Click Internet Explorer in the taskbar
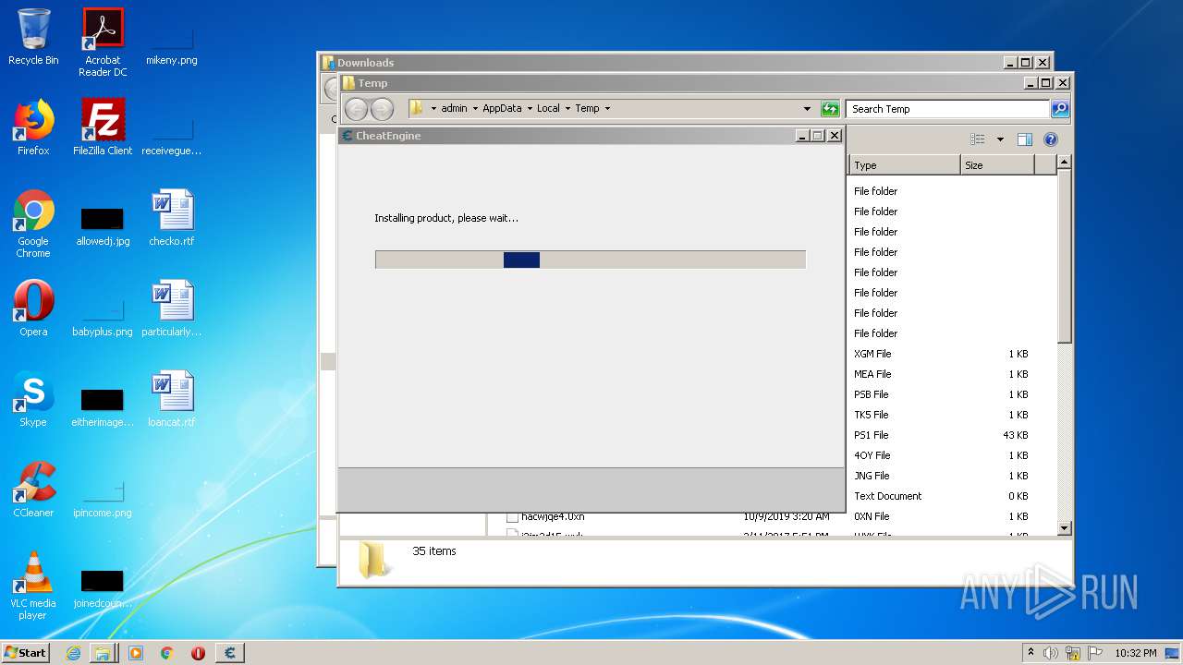 click(x=73, y=653)
